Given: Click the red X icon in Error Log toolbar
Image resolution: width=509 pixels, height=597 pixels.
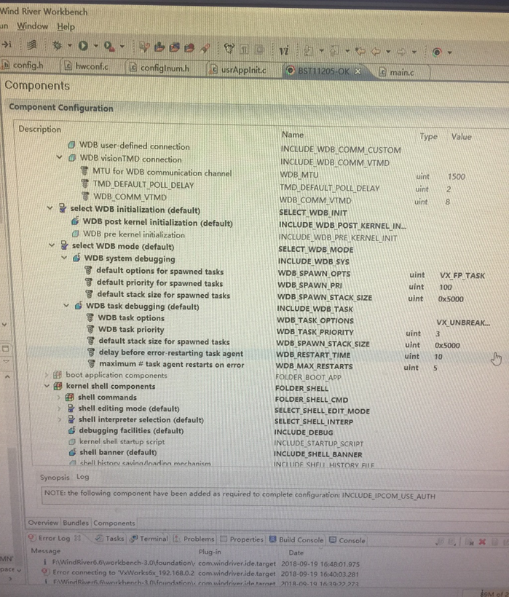Looking at the screenshot, I should click(x=482, y=542).
